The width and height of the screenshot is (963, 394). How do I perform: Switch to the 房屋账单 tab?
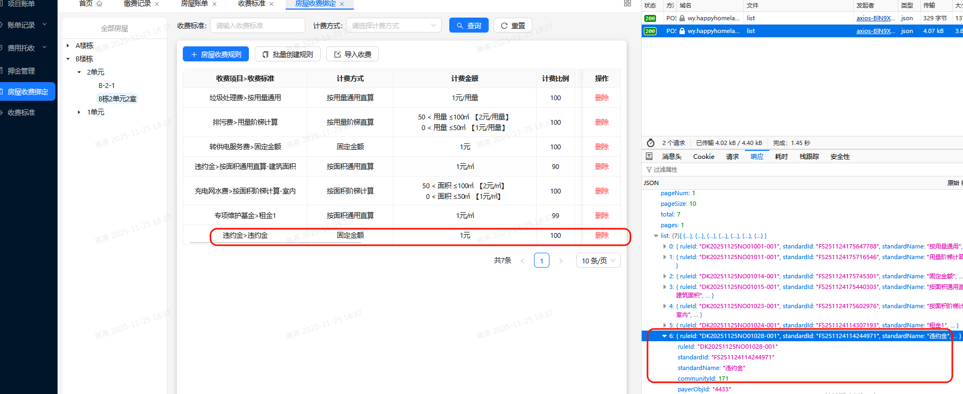pos(195,4)
